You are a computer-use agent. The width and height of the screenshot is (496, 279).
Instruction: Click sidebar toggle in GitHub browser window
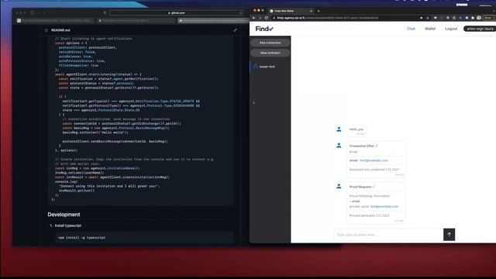[33, 13]
